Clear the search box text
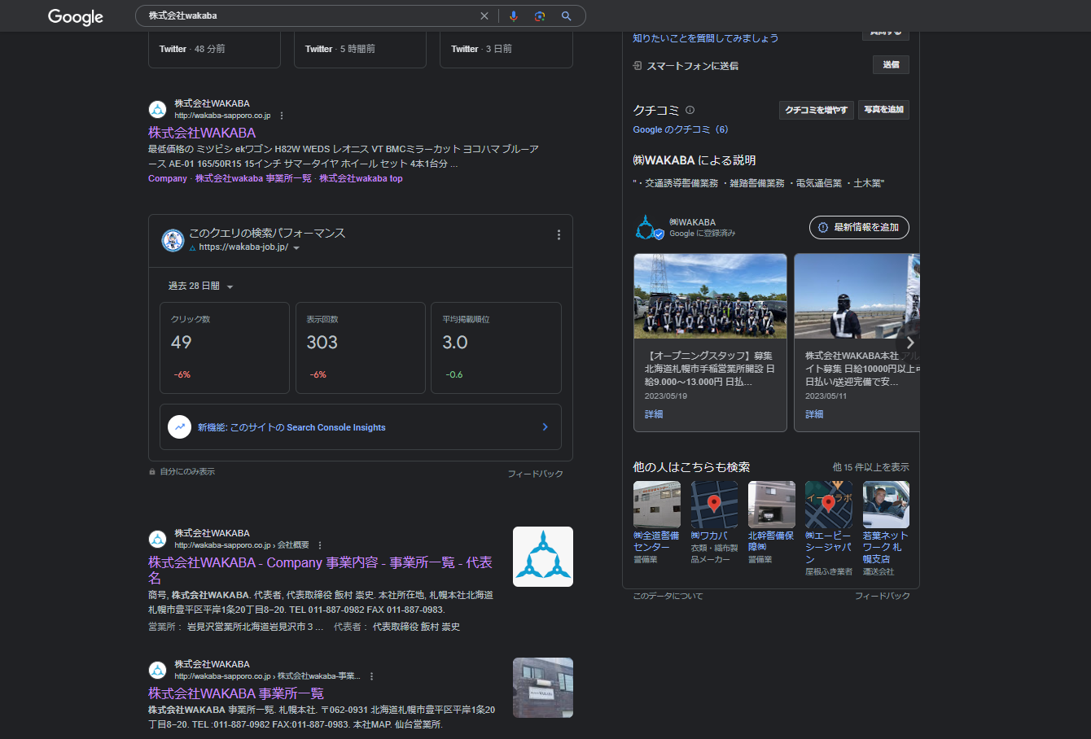This screenshot has width=1091, height=739. tap(484, 16)
